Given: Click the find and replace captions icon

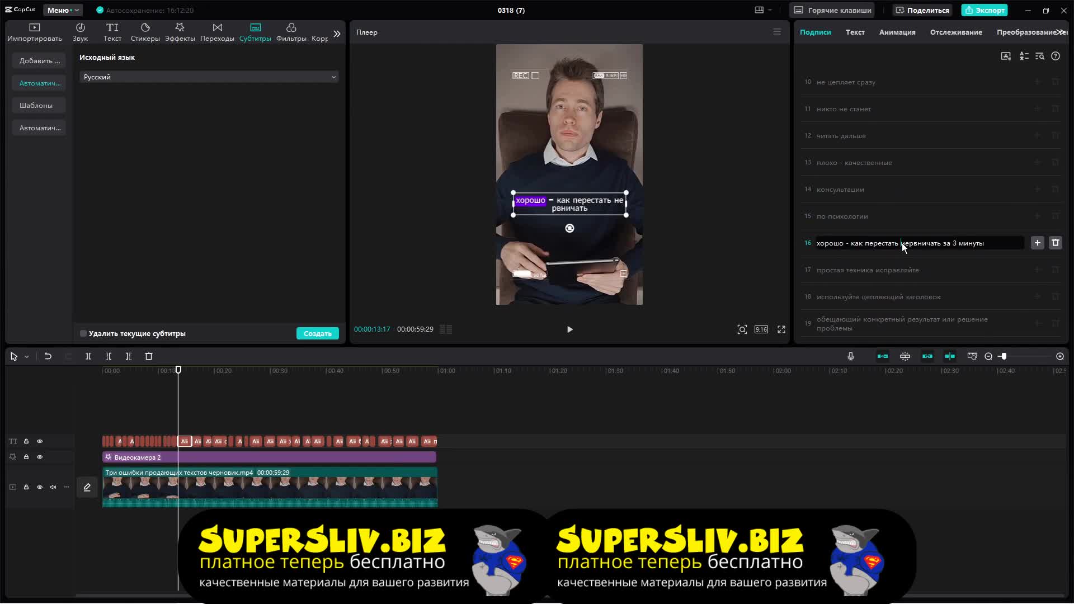Looking at the screenshot, I should pyautogui.click(x=1040, y=56).
